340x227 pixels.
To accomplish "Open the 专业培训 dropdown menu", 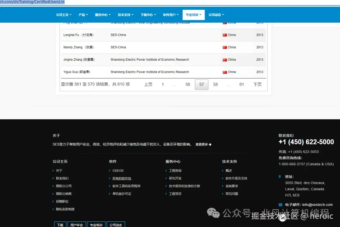I will coord(193,15).
